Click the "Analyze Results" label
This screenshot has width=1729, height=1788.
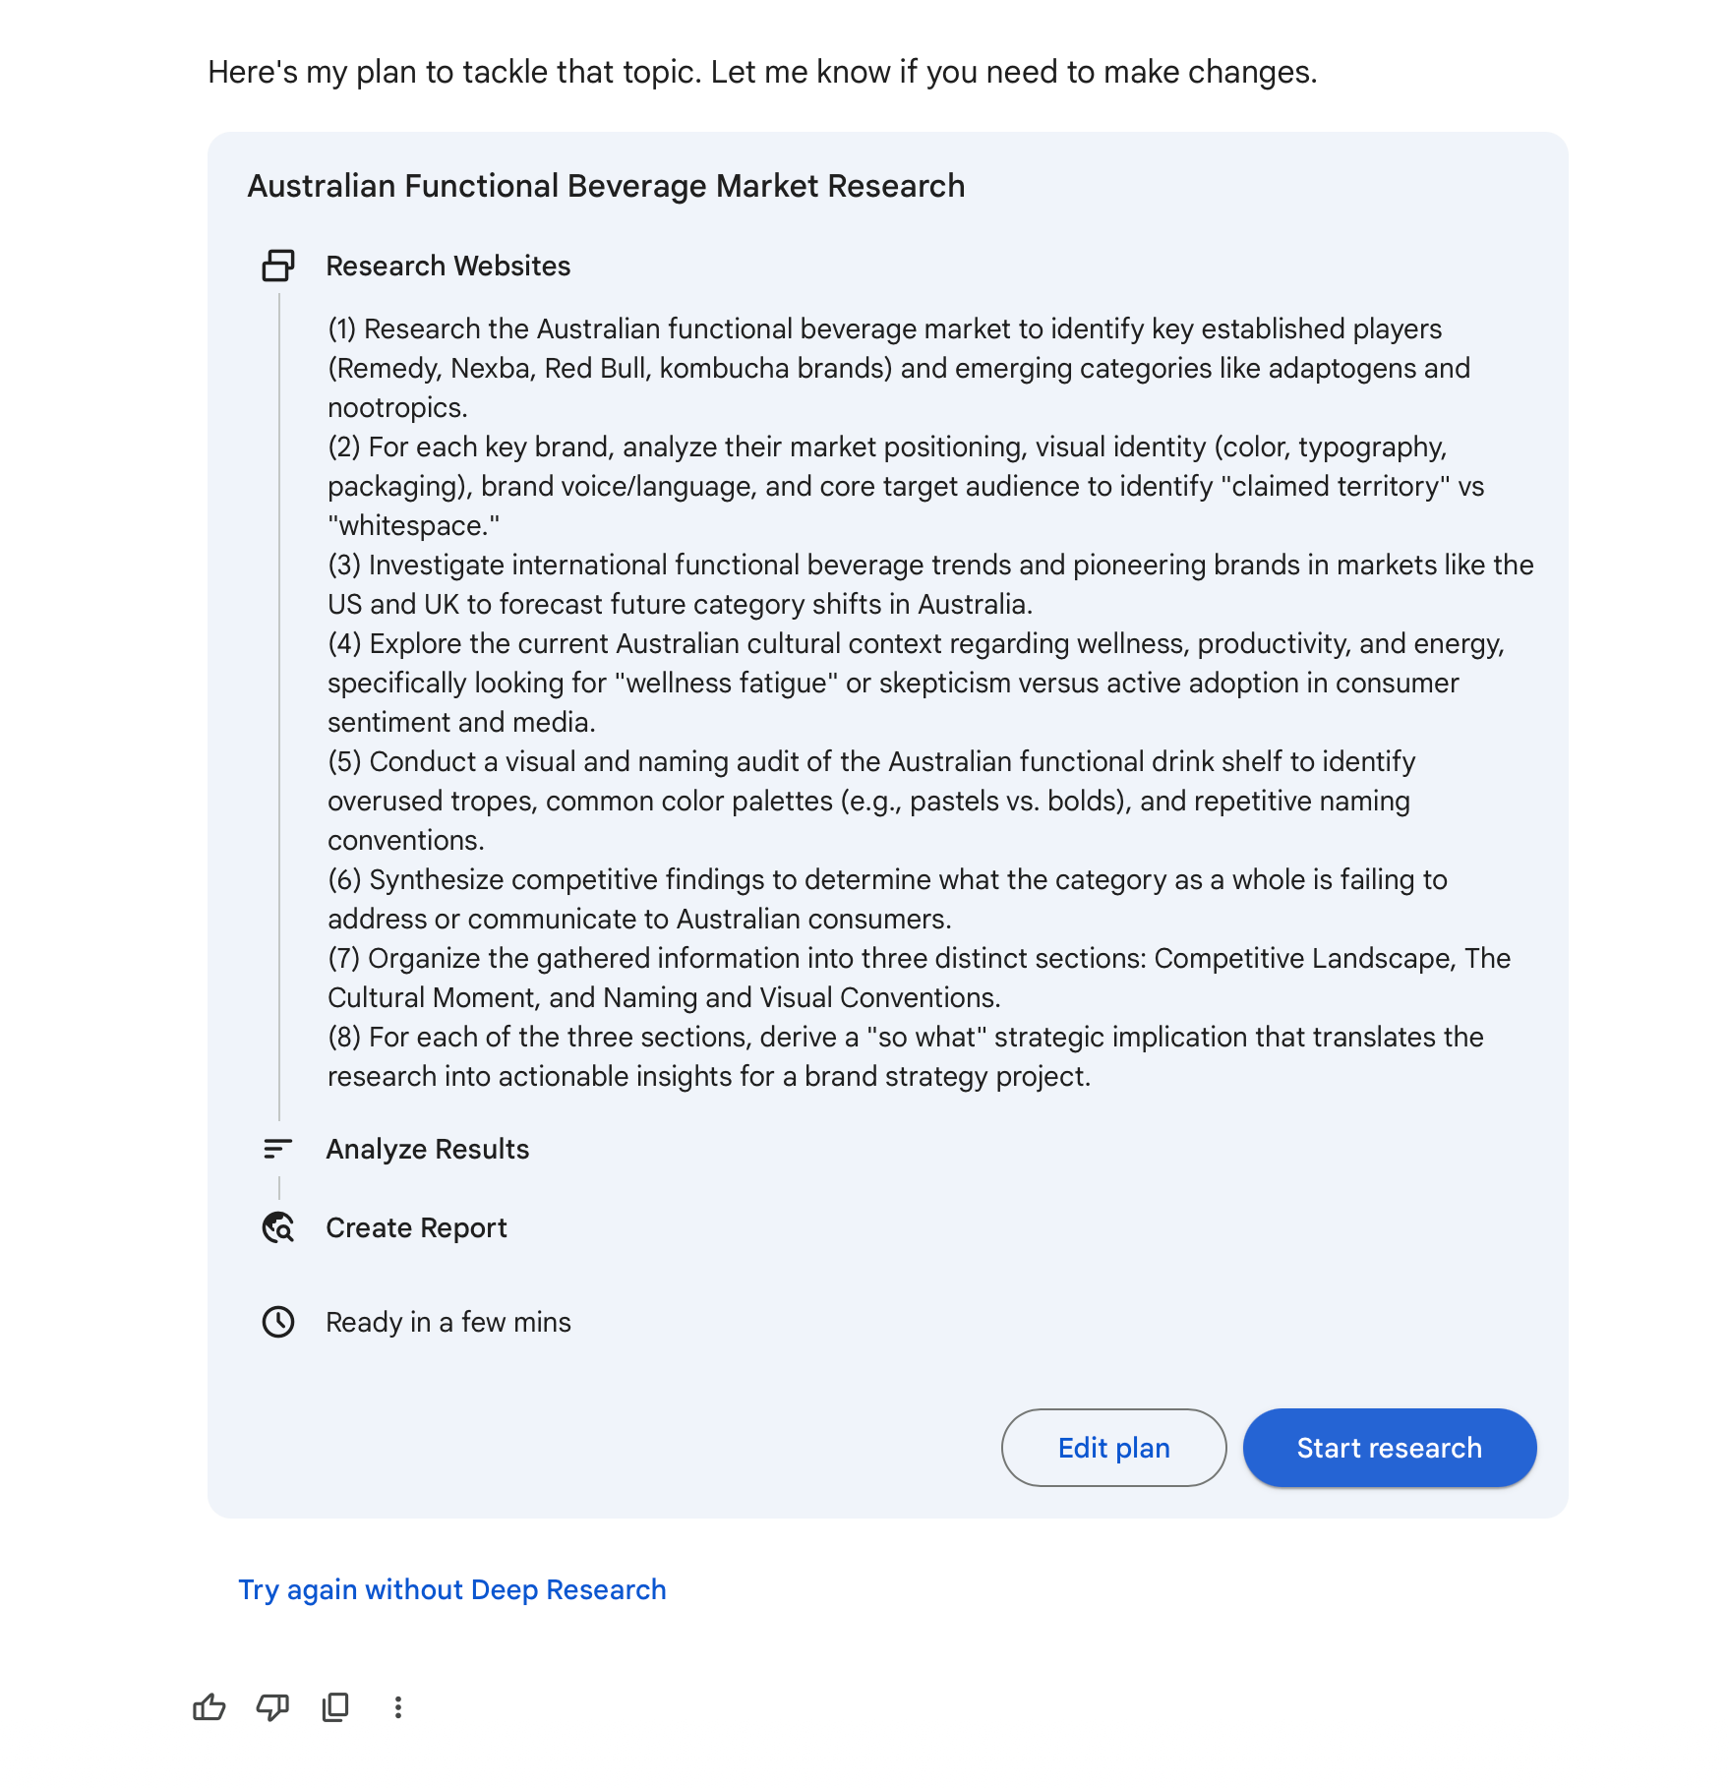pos(427,1148)
